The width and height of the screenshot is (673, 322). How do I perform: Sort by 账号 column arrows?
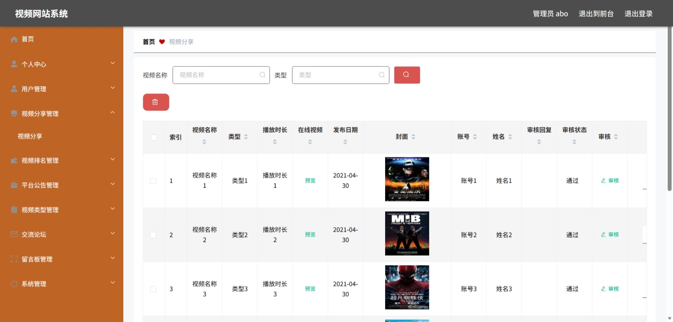click(475, 137)
